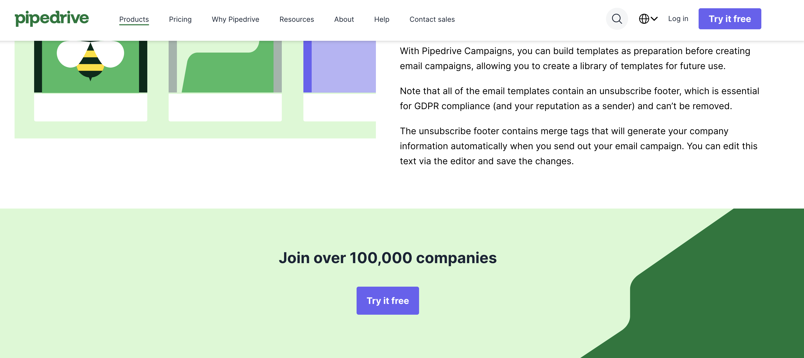The width and height of the screenshot is (804, 358).
Task: Open the Products menu
Action: click(x=134, y=19)
